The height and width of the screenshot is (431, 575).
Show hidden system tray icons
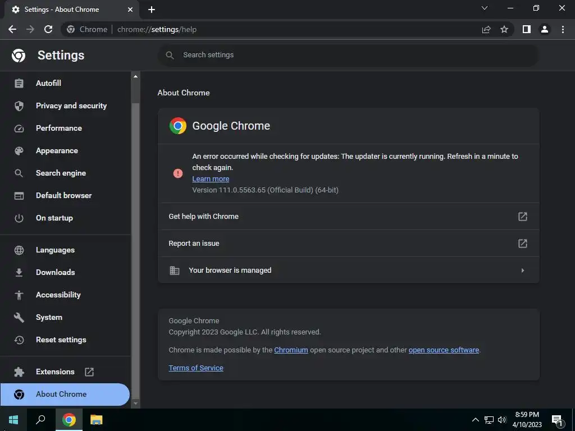pos(475,420)
